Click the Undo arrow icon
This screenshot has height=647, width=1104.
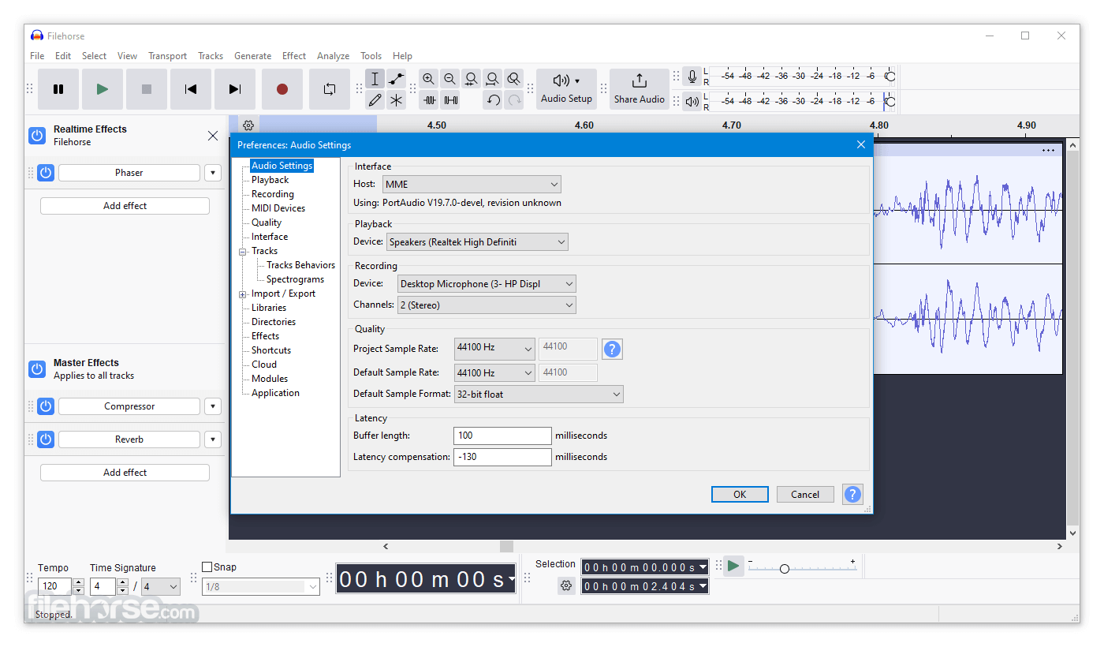494,100
